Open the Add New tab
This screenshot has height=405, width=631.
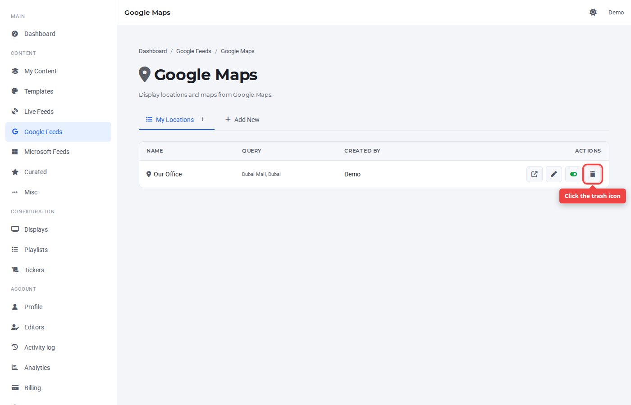coord(242,120)
